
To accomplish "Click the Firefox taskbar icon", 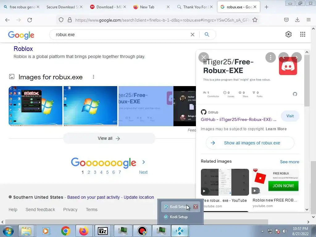I will tap(84, 231).
